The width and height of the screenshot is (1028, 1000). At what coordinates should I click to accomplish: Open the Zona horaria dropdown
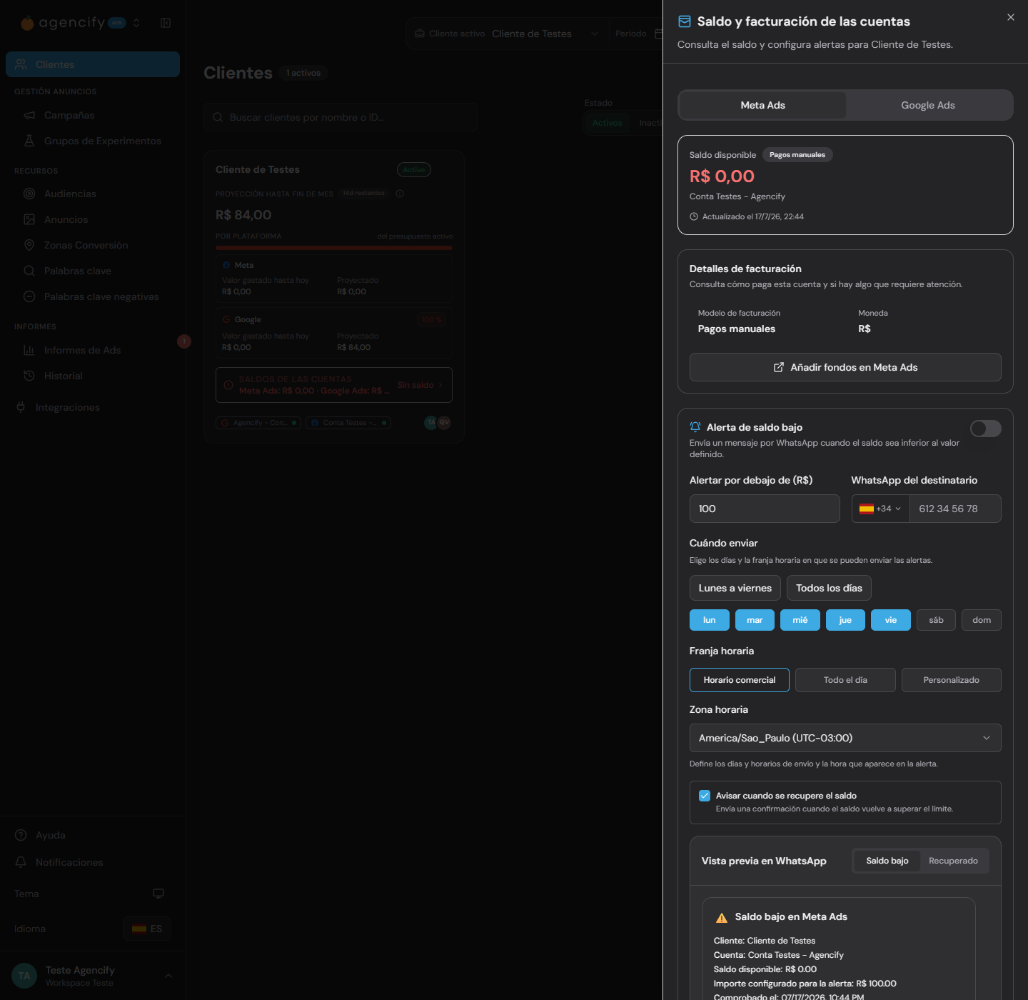tap(845, 738)
